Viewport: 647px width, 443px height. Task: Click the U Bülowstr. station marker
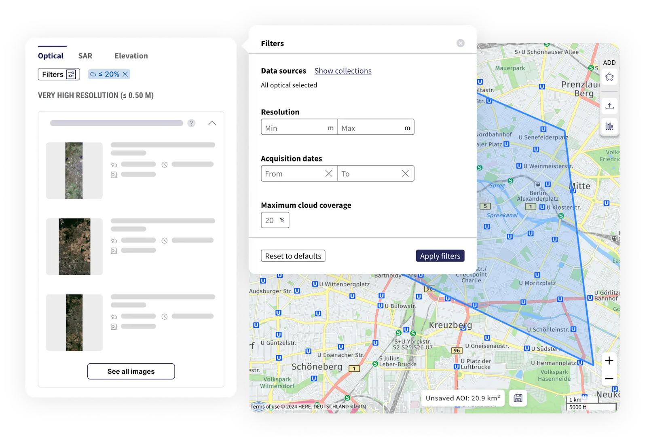point(381,306)
